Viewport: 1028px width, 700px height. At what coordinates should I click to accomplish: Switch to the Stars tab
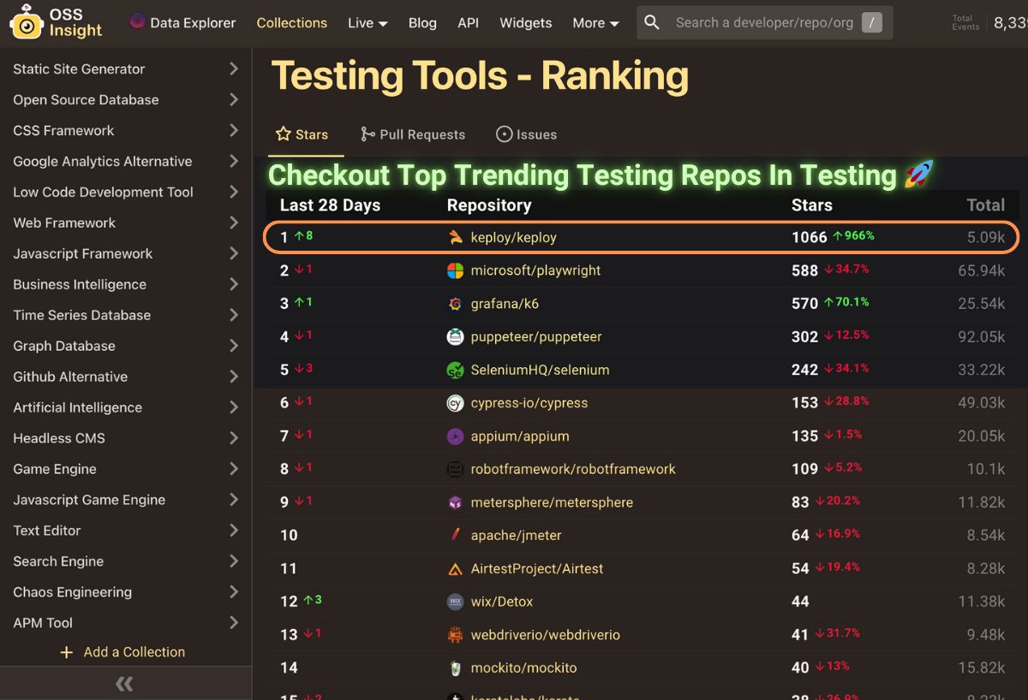[302, 134]
